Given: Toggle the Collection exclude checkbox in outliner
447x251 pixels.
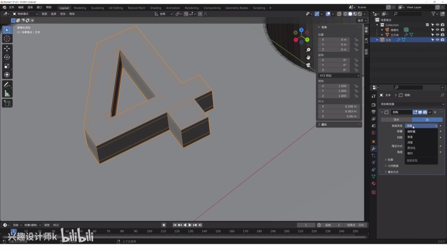Looking at the screenshot, I should pos(427,25).
